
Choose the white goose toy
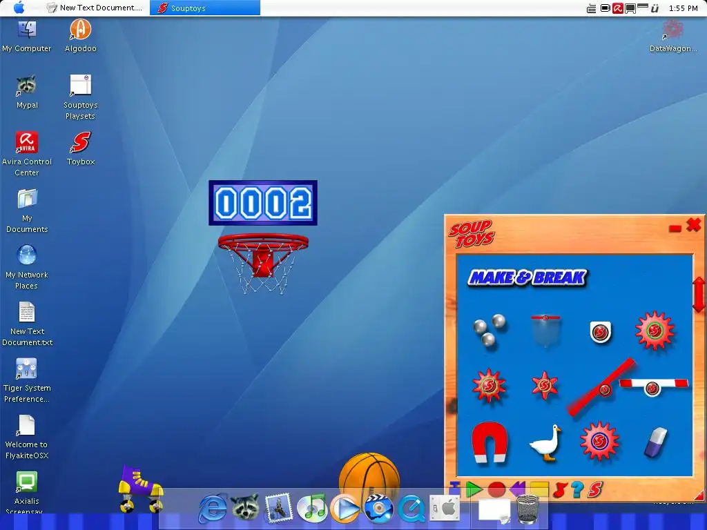point(545,442)
